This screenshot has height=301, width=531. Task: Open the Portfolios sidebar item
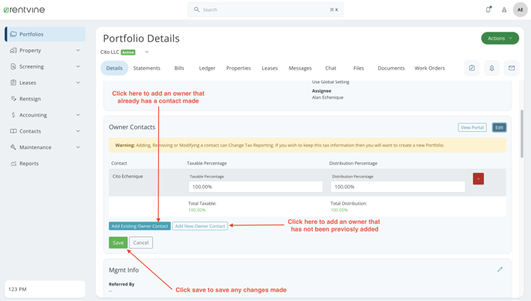pyautogui.click(x=45, y=34)
